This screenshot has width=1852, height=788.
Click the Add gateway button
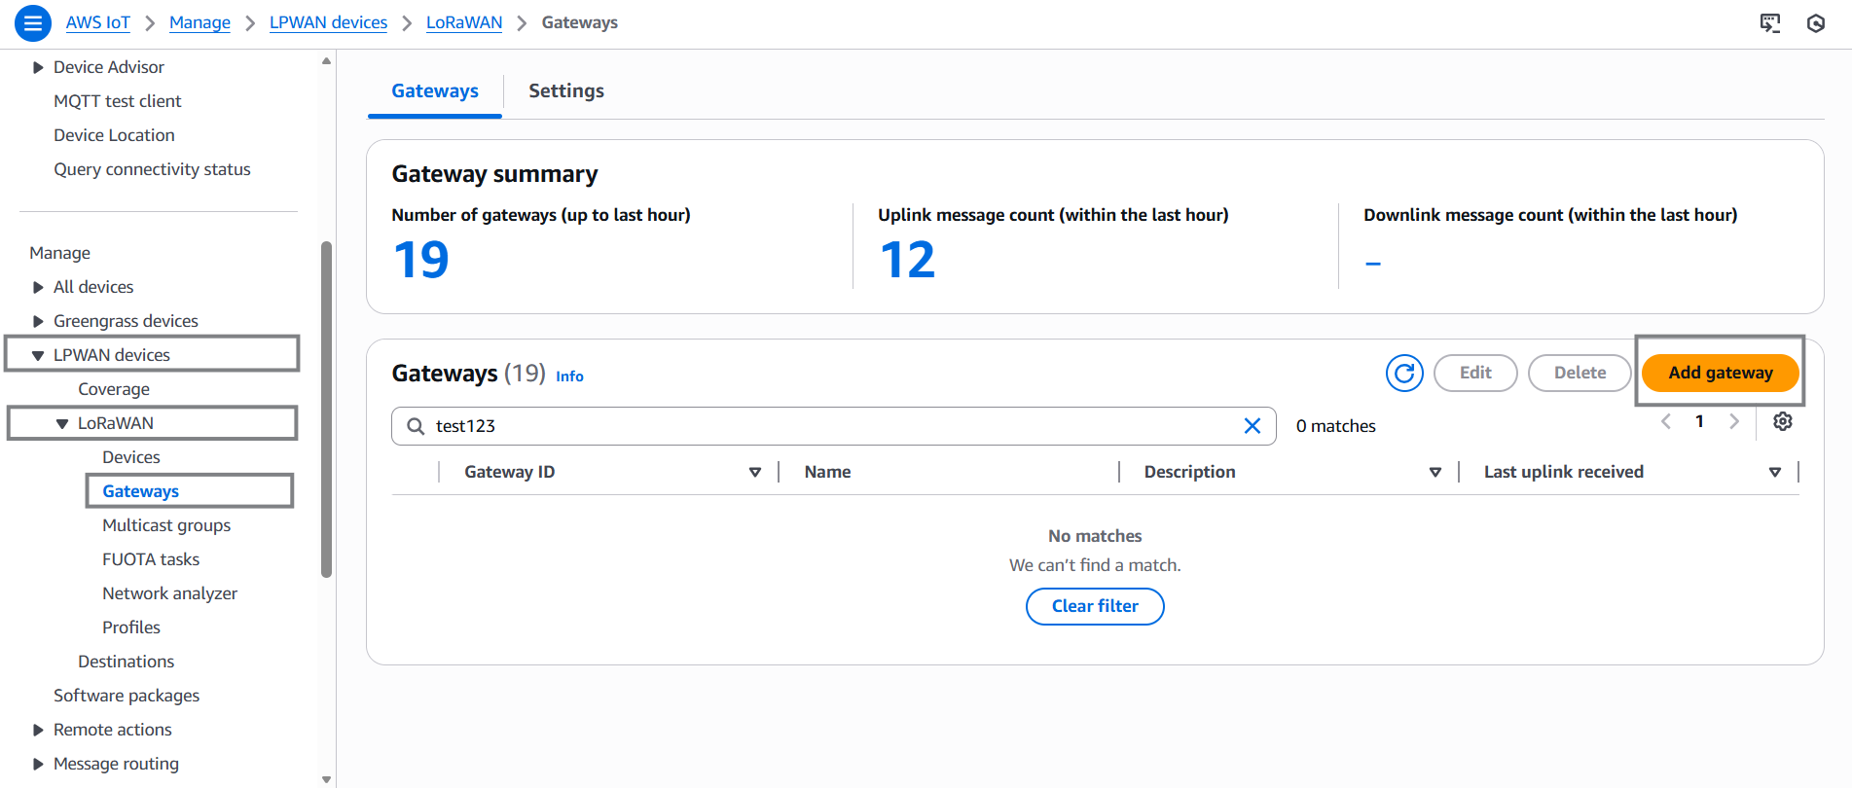click(x=1721, y=373)
